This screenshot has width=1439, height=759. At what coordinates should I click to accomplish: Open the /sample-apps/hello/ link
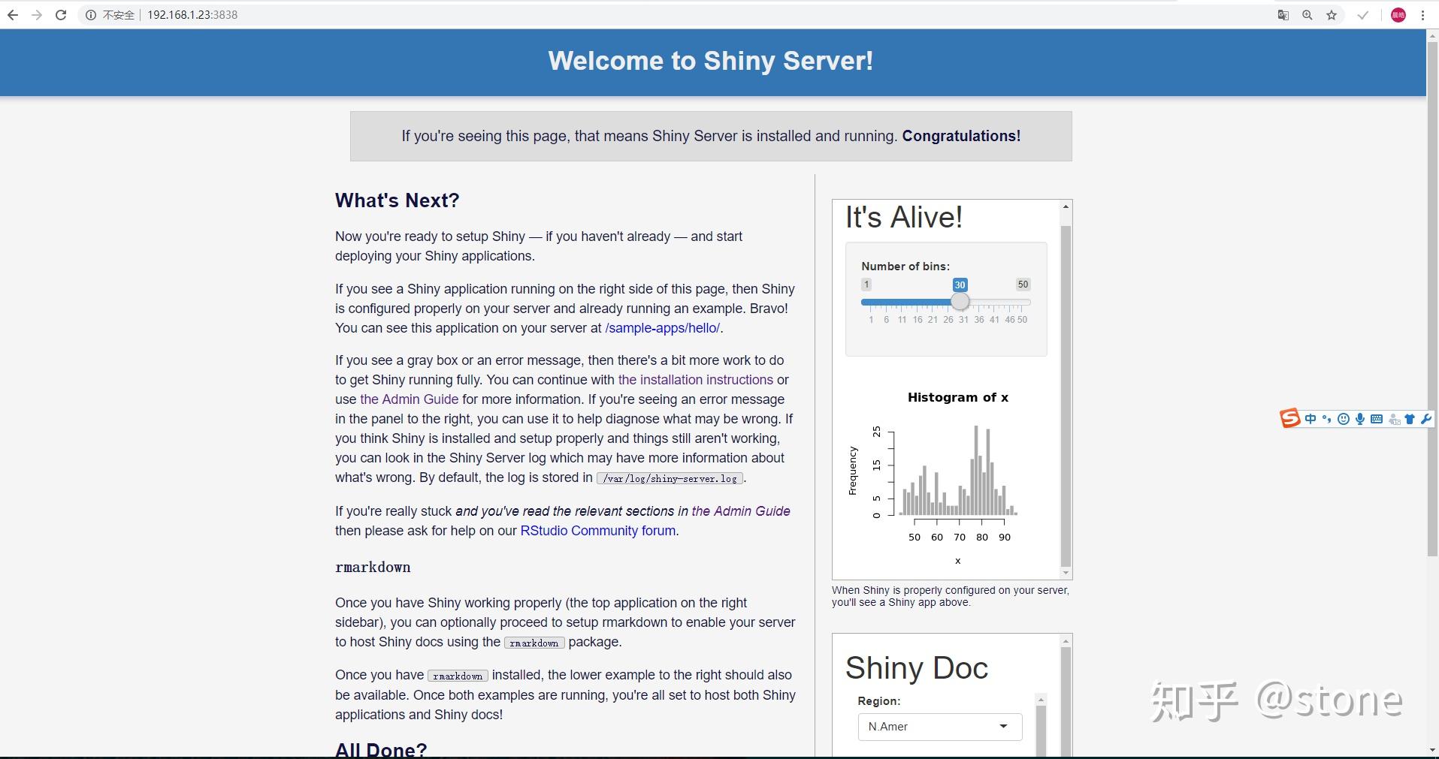point(661,328)
